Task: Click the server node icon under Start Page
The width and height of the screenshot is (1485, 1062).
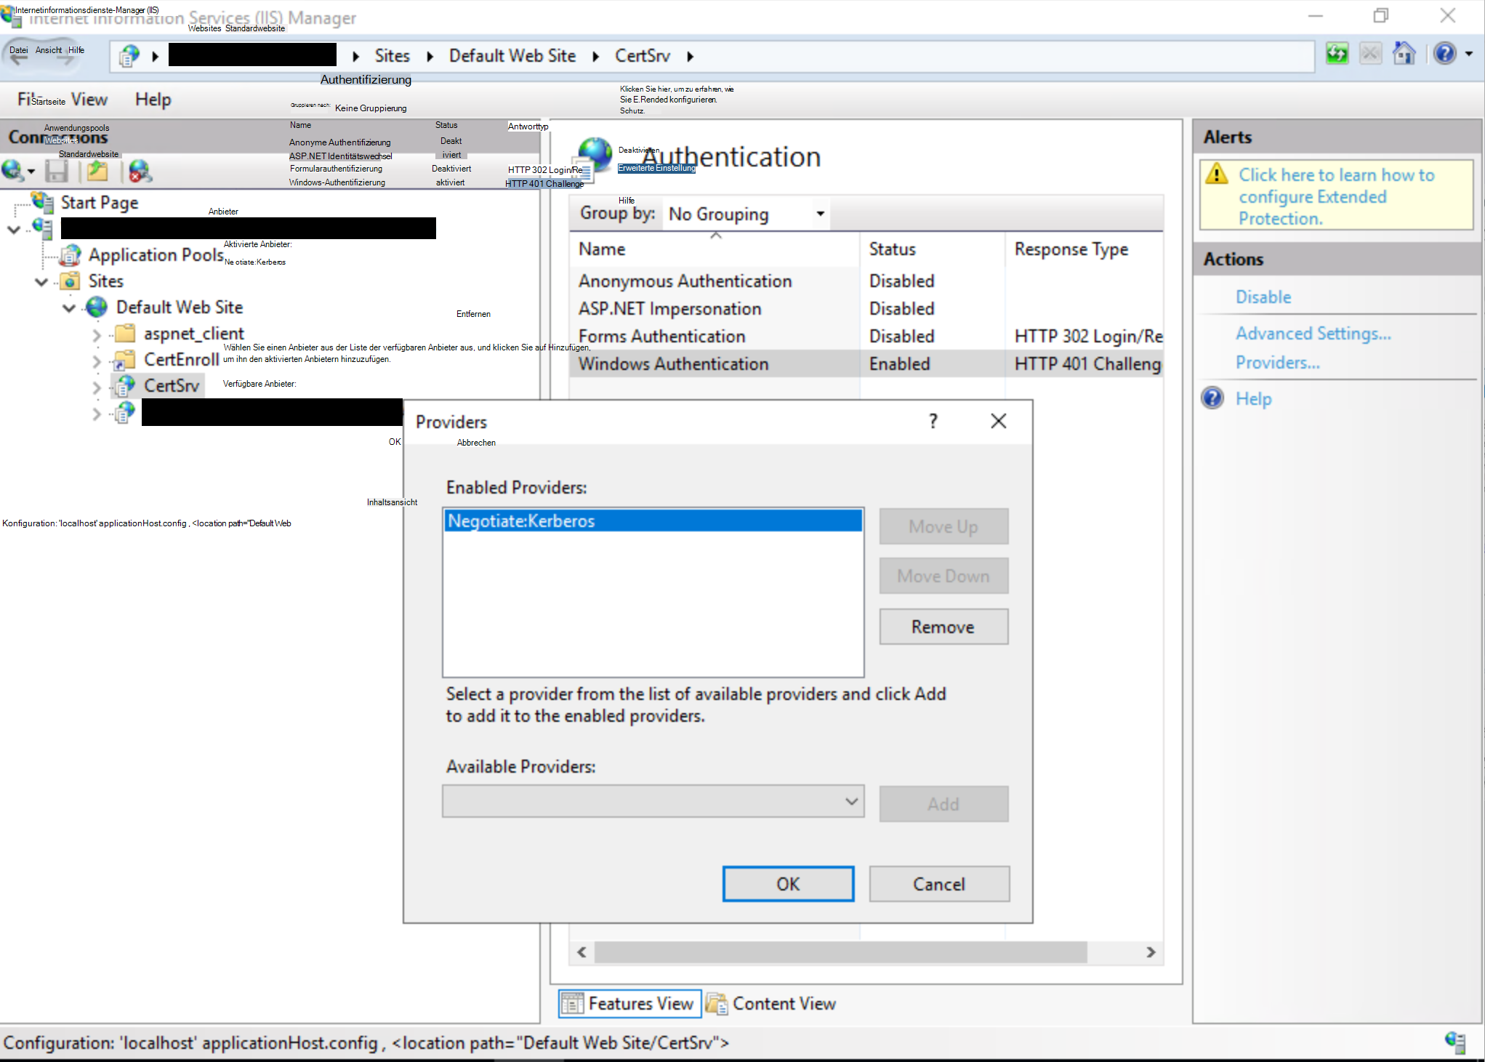Action: (42, 228)
